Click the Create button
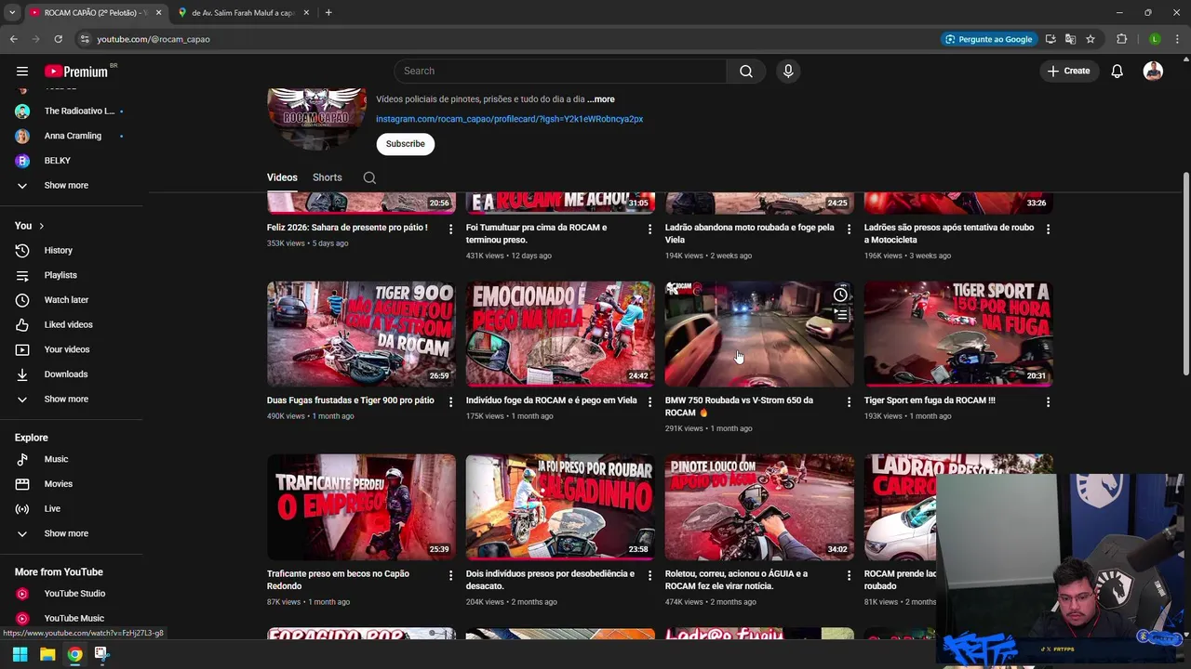The image size is (1191, 669). [1068, 71]
